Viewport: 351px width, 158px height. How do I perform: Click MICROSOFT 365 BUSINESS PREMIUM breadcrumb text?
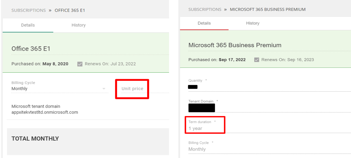point(268,10)
